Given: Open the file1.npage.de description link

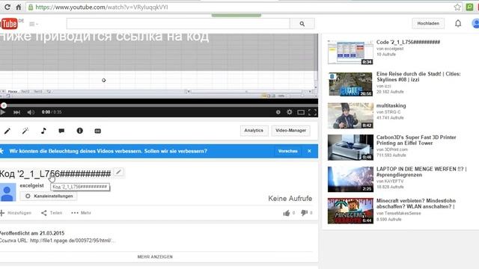Looking at the screenshot, I should click(73, 241).
